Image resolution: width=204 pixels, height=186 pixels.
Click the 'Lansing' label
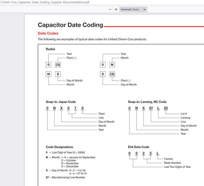click(x=185, y=118)
